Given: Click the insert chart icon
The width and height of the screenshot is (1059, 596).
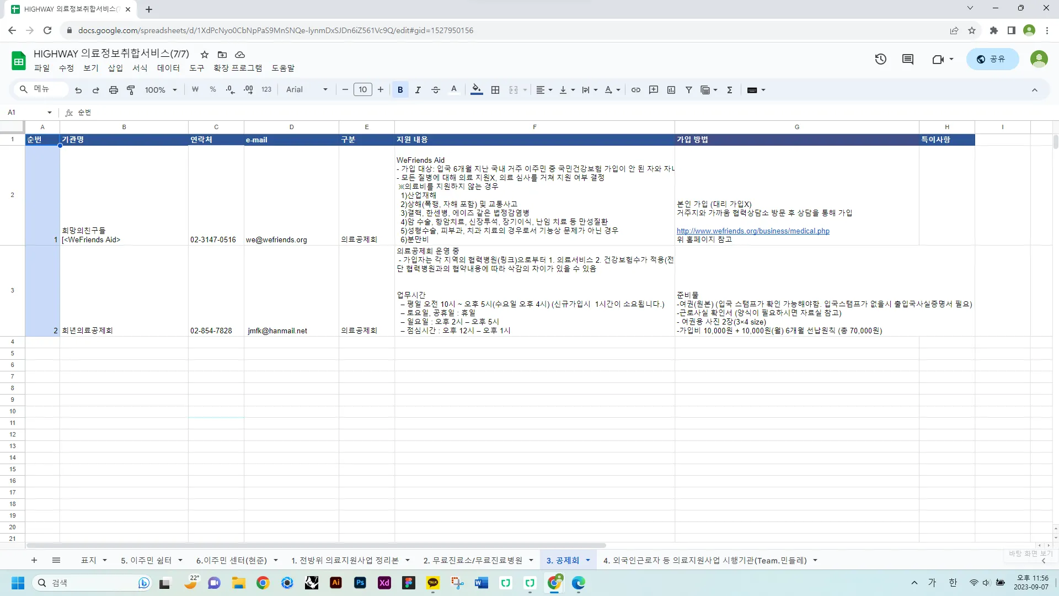Looking at the screenshot, I should (x=671, y=90).
